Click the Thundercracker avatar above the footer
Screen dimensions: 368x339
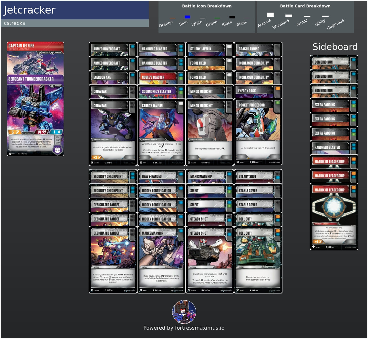pos(184,312)
